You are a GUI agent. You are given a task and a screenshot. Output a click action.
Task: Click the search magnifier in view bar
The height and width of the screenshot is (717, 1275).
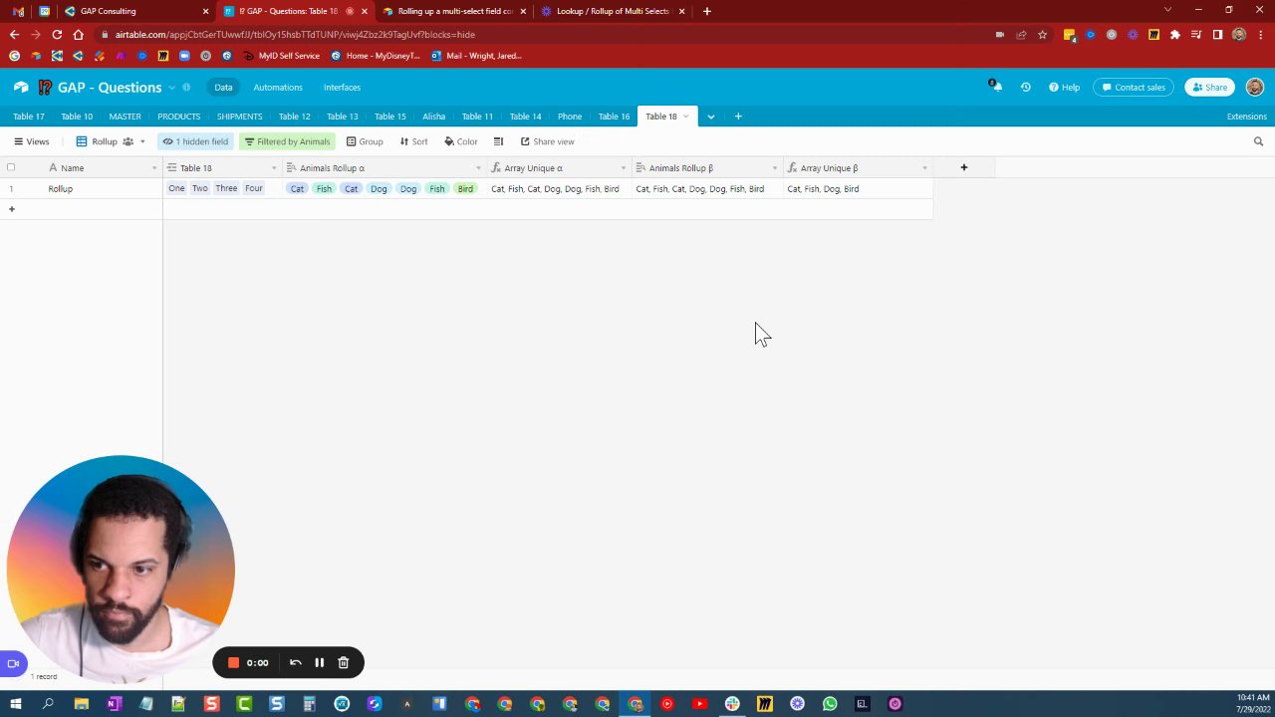point(1258,141)
